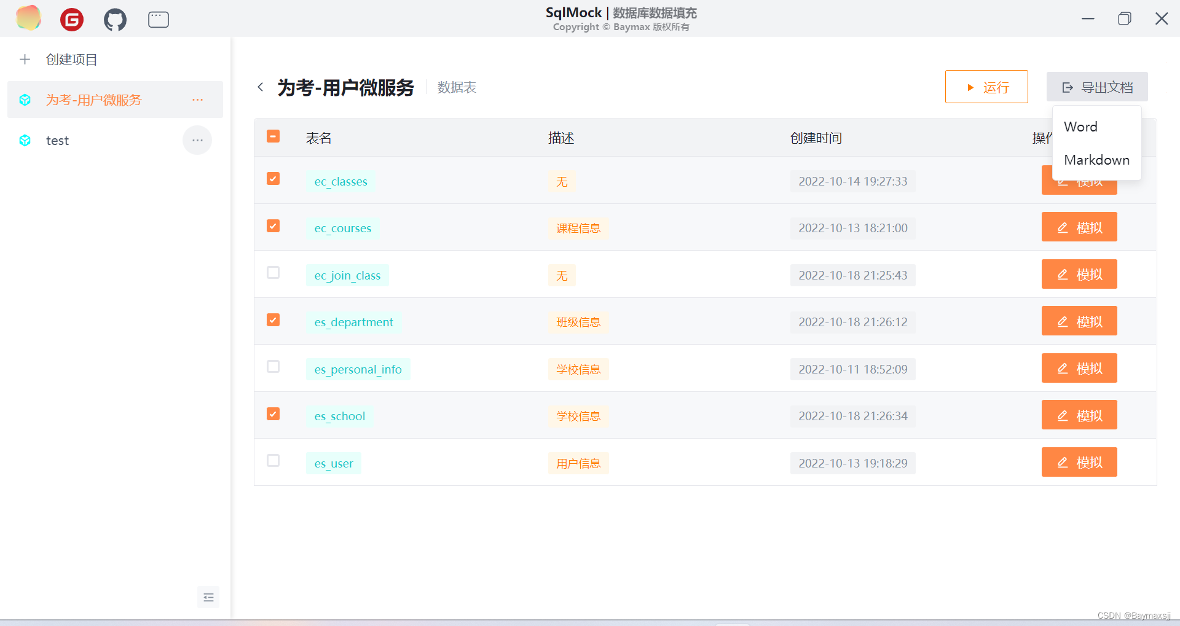Click the 数据表 subtitle label
Screen dimensions: 1180x626
tap(457, 87)
